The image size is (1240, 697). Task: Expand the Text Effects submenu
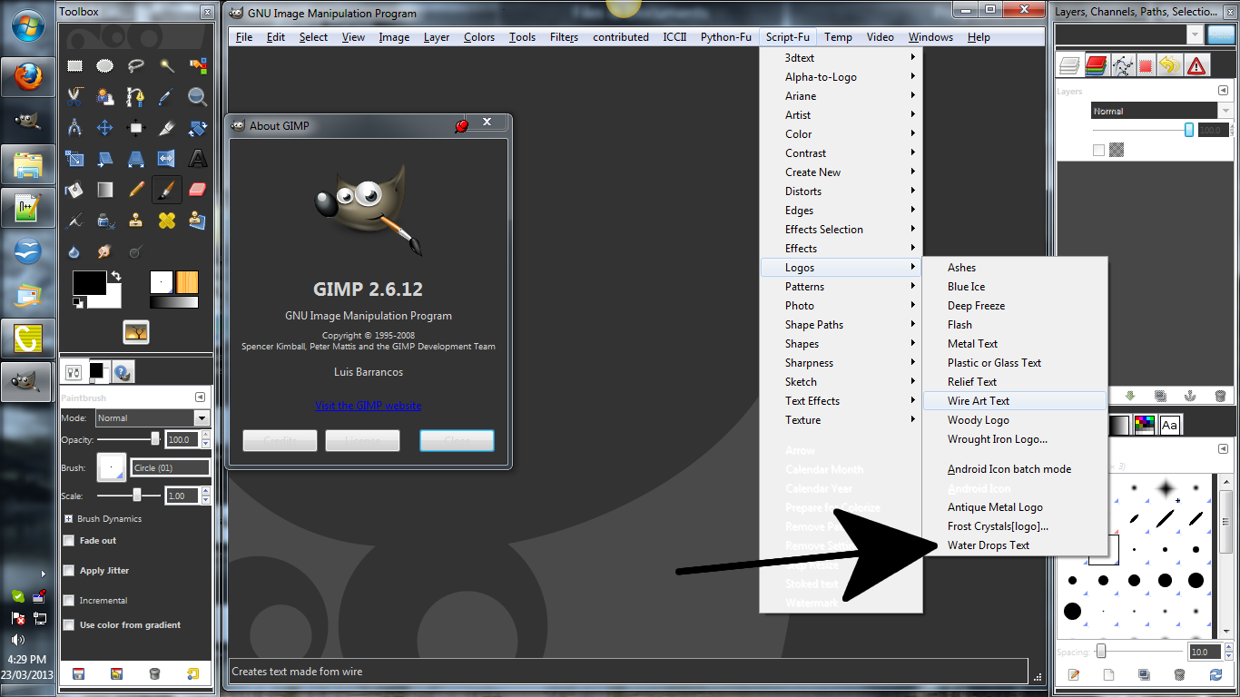pyautogui.click(x=841, y=401)
